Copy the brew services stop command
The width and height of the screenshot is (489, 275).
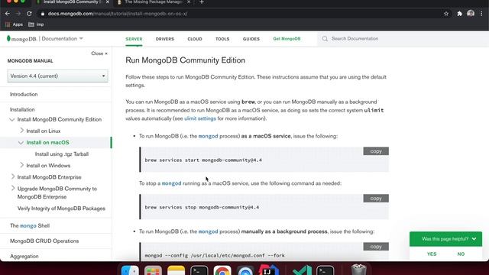tap(376, 199)
